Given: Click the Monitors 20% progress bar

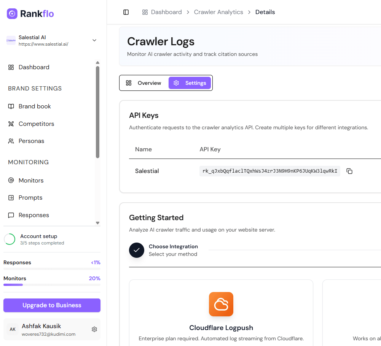Looking at the screenshot, I should point(52,284).
